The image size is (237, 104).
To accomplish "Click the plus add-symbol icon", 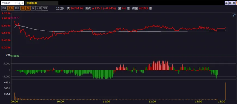I will click(22, 3).
